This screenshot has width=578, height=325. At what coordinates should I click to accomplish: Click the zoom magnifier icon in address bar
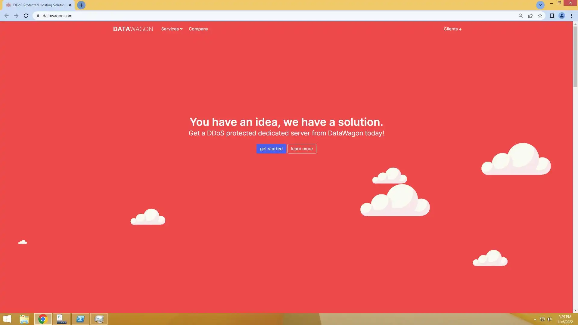521,16
